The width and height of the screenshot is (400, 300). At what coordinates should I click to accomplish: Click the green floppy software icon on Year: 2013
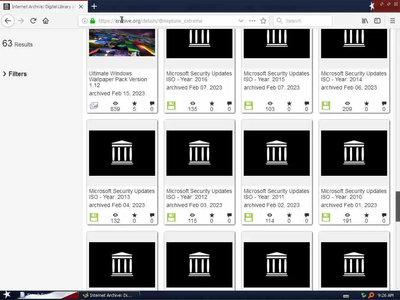tap(94, 217)
